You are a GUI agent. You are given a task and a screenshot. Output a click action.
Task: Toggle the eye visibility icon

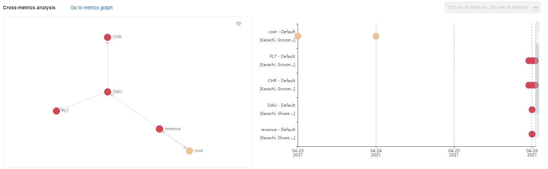tap(239, 24)
